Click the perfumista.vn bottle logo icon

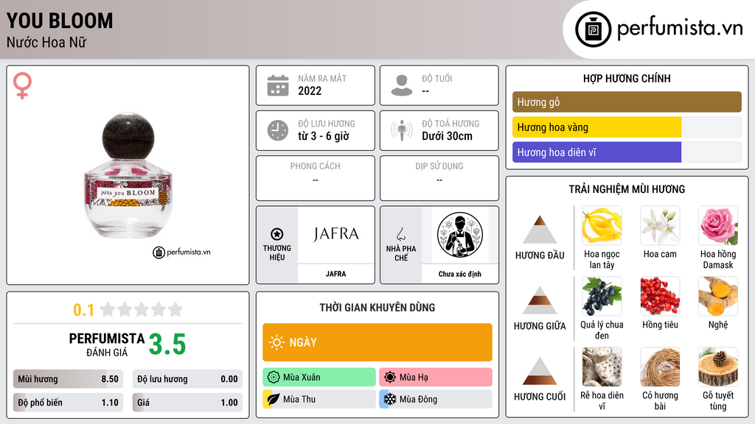click(593, 29)
